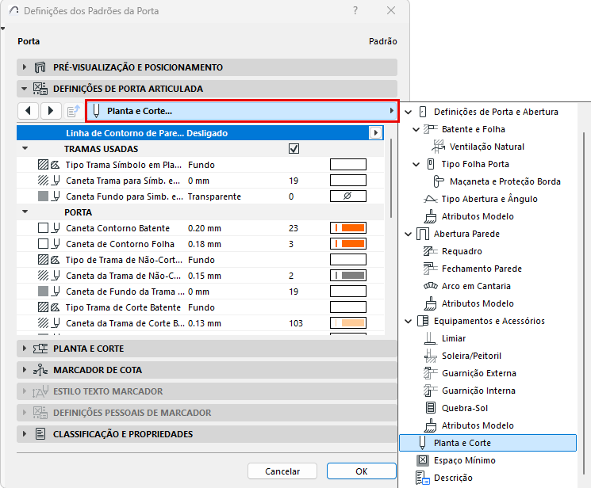The width and height of the screenshot is (591, 488).
Task: Click the Fechamento Parede icon
Action: [431, 269]
